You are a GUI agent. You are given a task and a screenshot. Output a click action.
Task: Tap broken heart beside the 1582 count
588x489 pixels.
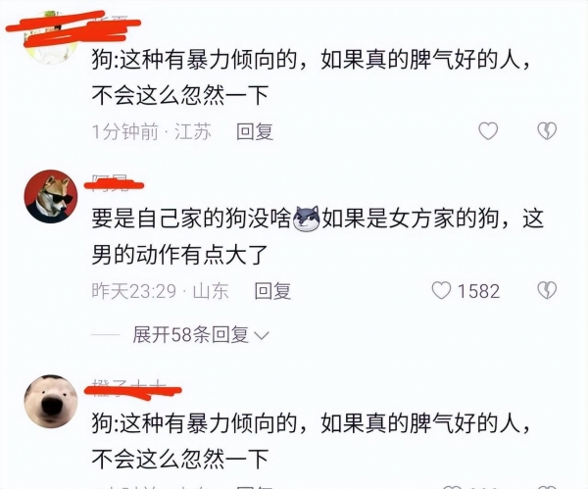click(x=547, y=291)
